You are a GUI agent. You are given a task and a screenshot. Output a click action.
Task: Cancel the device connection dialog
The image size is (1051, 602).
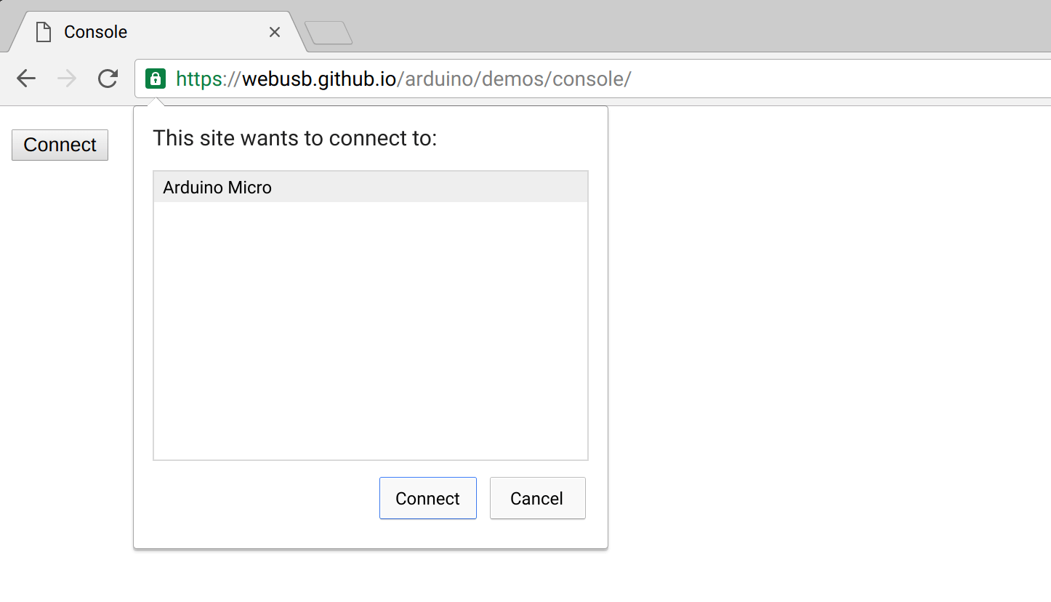(x=537, y=498)
